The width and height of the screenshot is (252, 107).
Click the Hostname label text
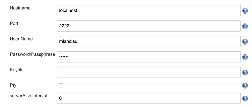20,8
